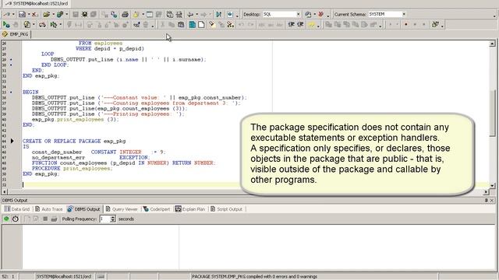Image resolution: width=499 pixels, height=280 pixels.
Task: Click editor horizontal scrollbar right arrow
Action: [x=486, y=192]
